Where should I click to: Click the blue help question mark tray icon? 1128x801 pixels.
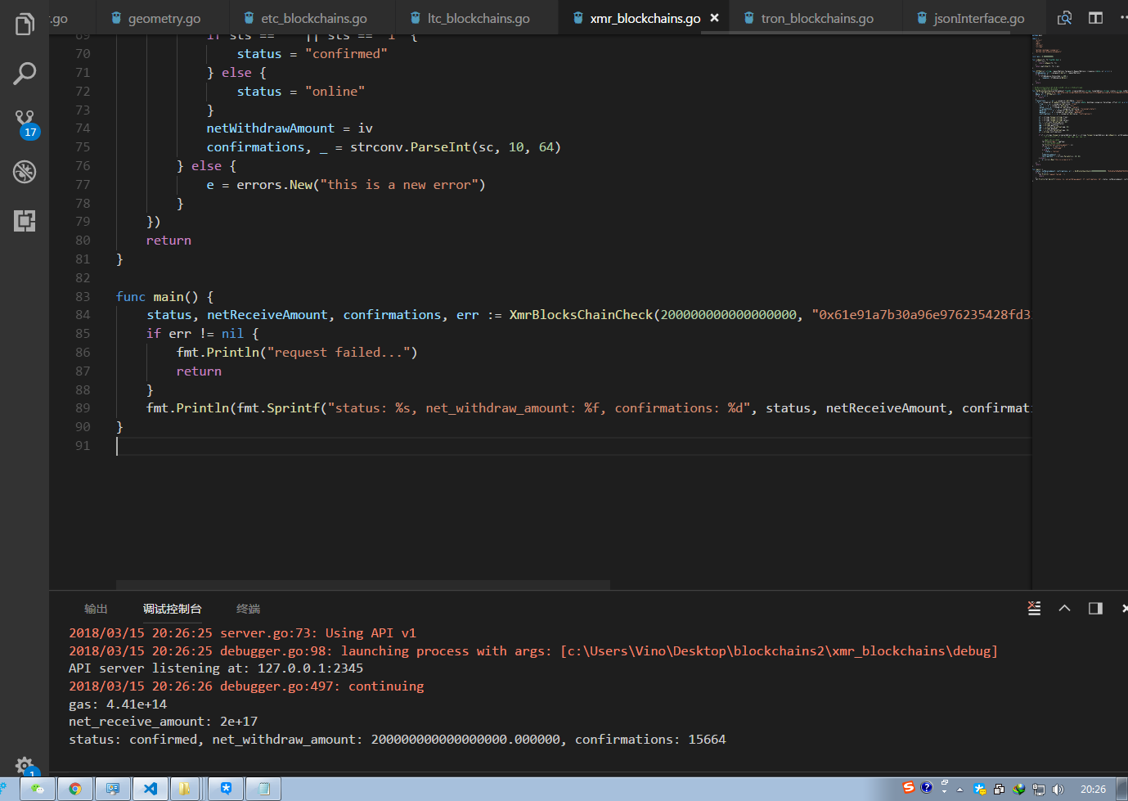(x=926, y=787)
